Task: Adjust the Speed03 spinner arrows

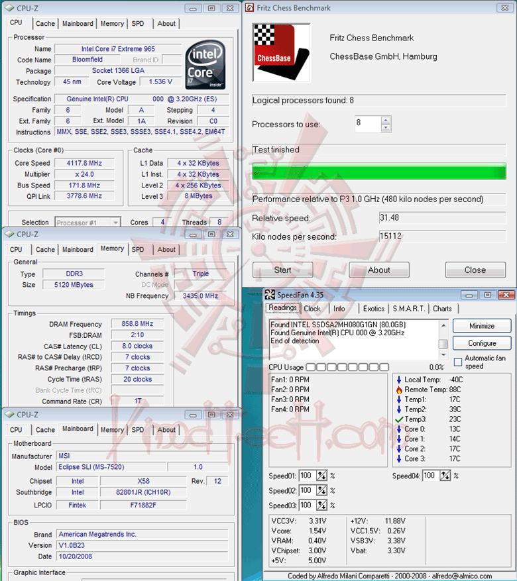Action: pos(321,505)
